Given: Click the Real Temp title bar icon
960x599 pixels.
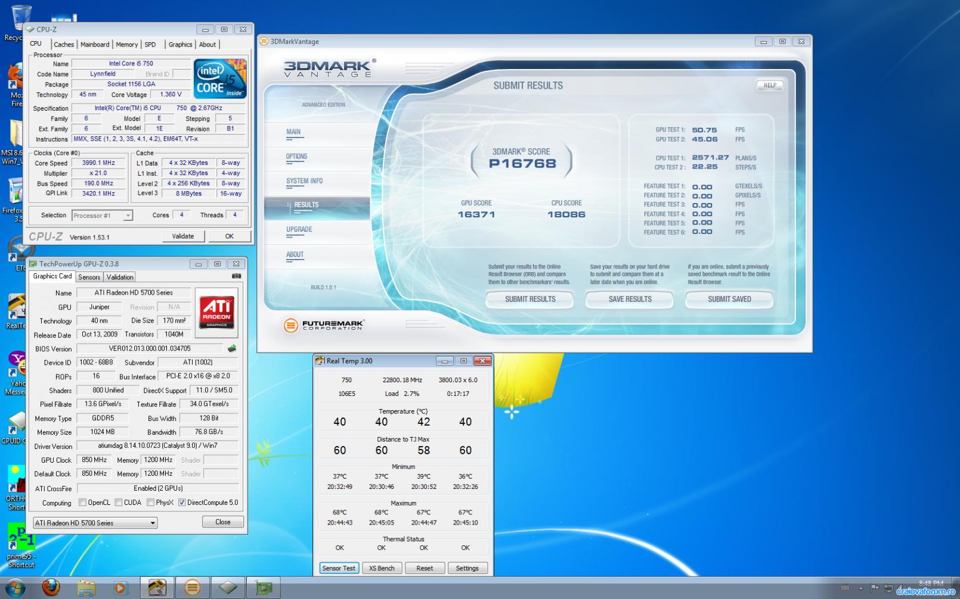Looking at the screenshot, I should (x=320, y=361).
